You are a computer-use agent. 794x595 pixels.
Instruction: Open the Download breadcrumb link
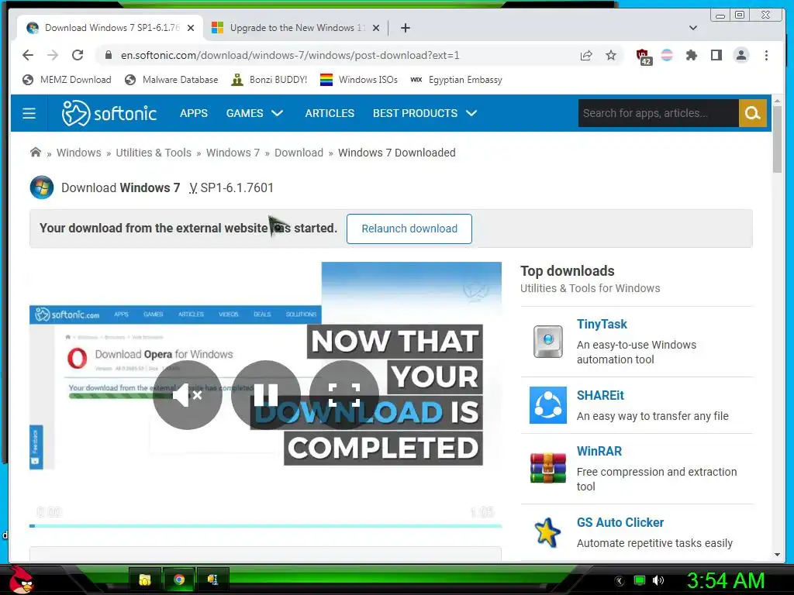click(299, 153)
